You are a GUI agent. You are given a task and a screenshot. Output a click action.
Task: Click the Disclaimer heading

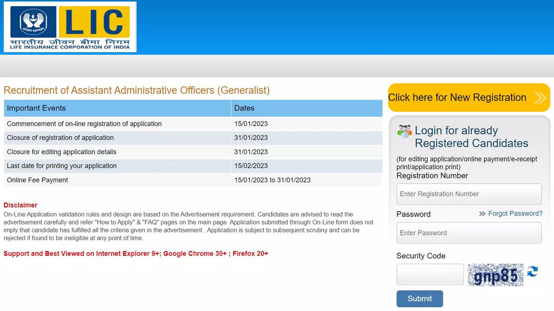click(x=20, y=205)
